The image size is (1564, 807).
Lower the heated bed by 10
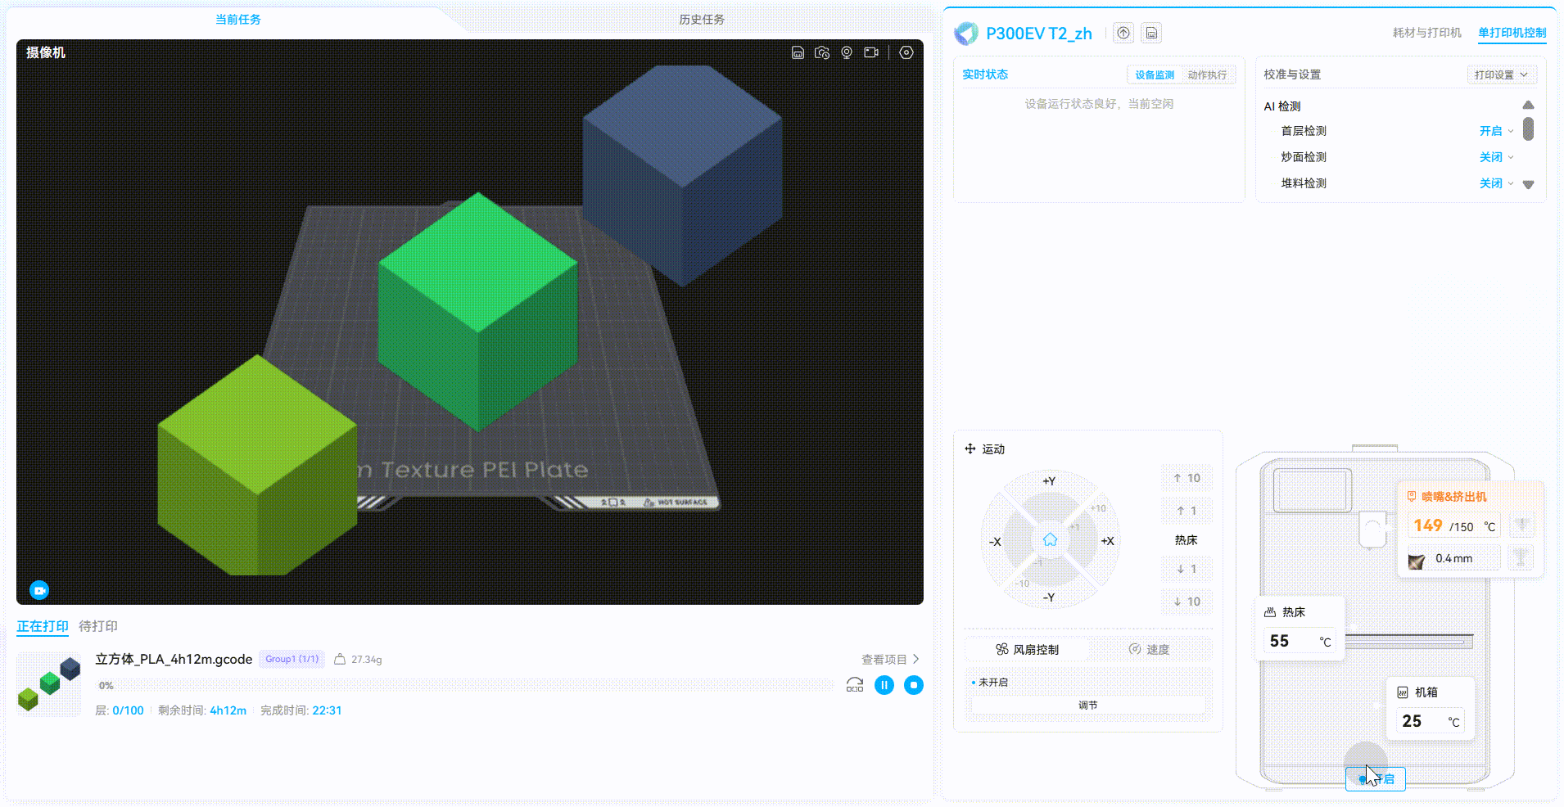click(1187, 602)
